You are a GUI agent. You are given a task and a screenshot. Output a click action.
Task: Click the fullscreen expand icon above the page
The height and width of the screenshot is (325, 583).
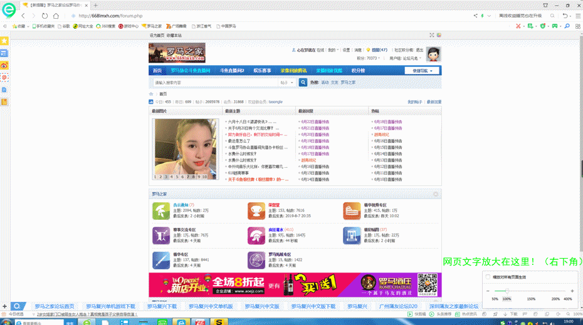(432, 35)
